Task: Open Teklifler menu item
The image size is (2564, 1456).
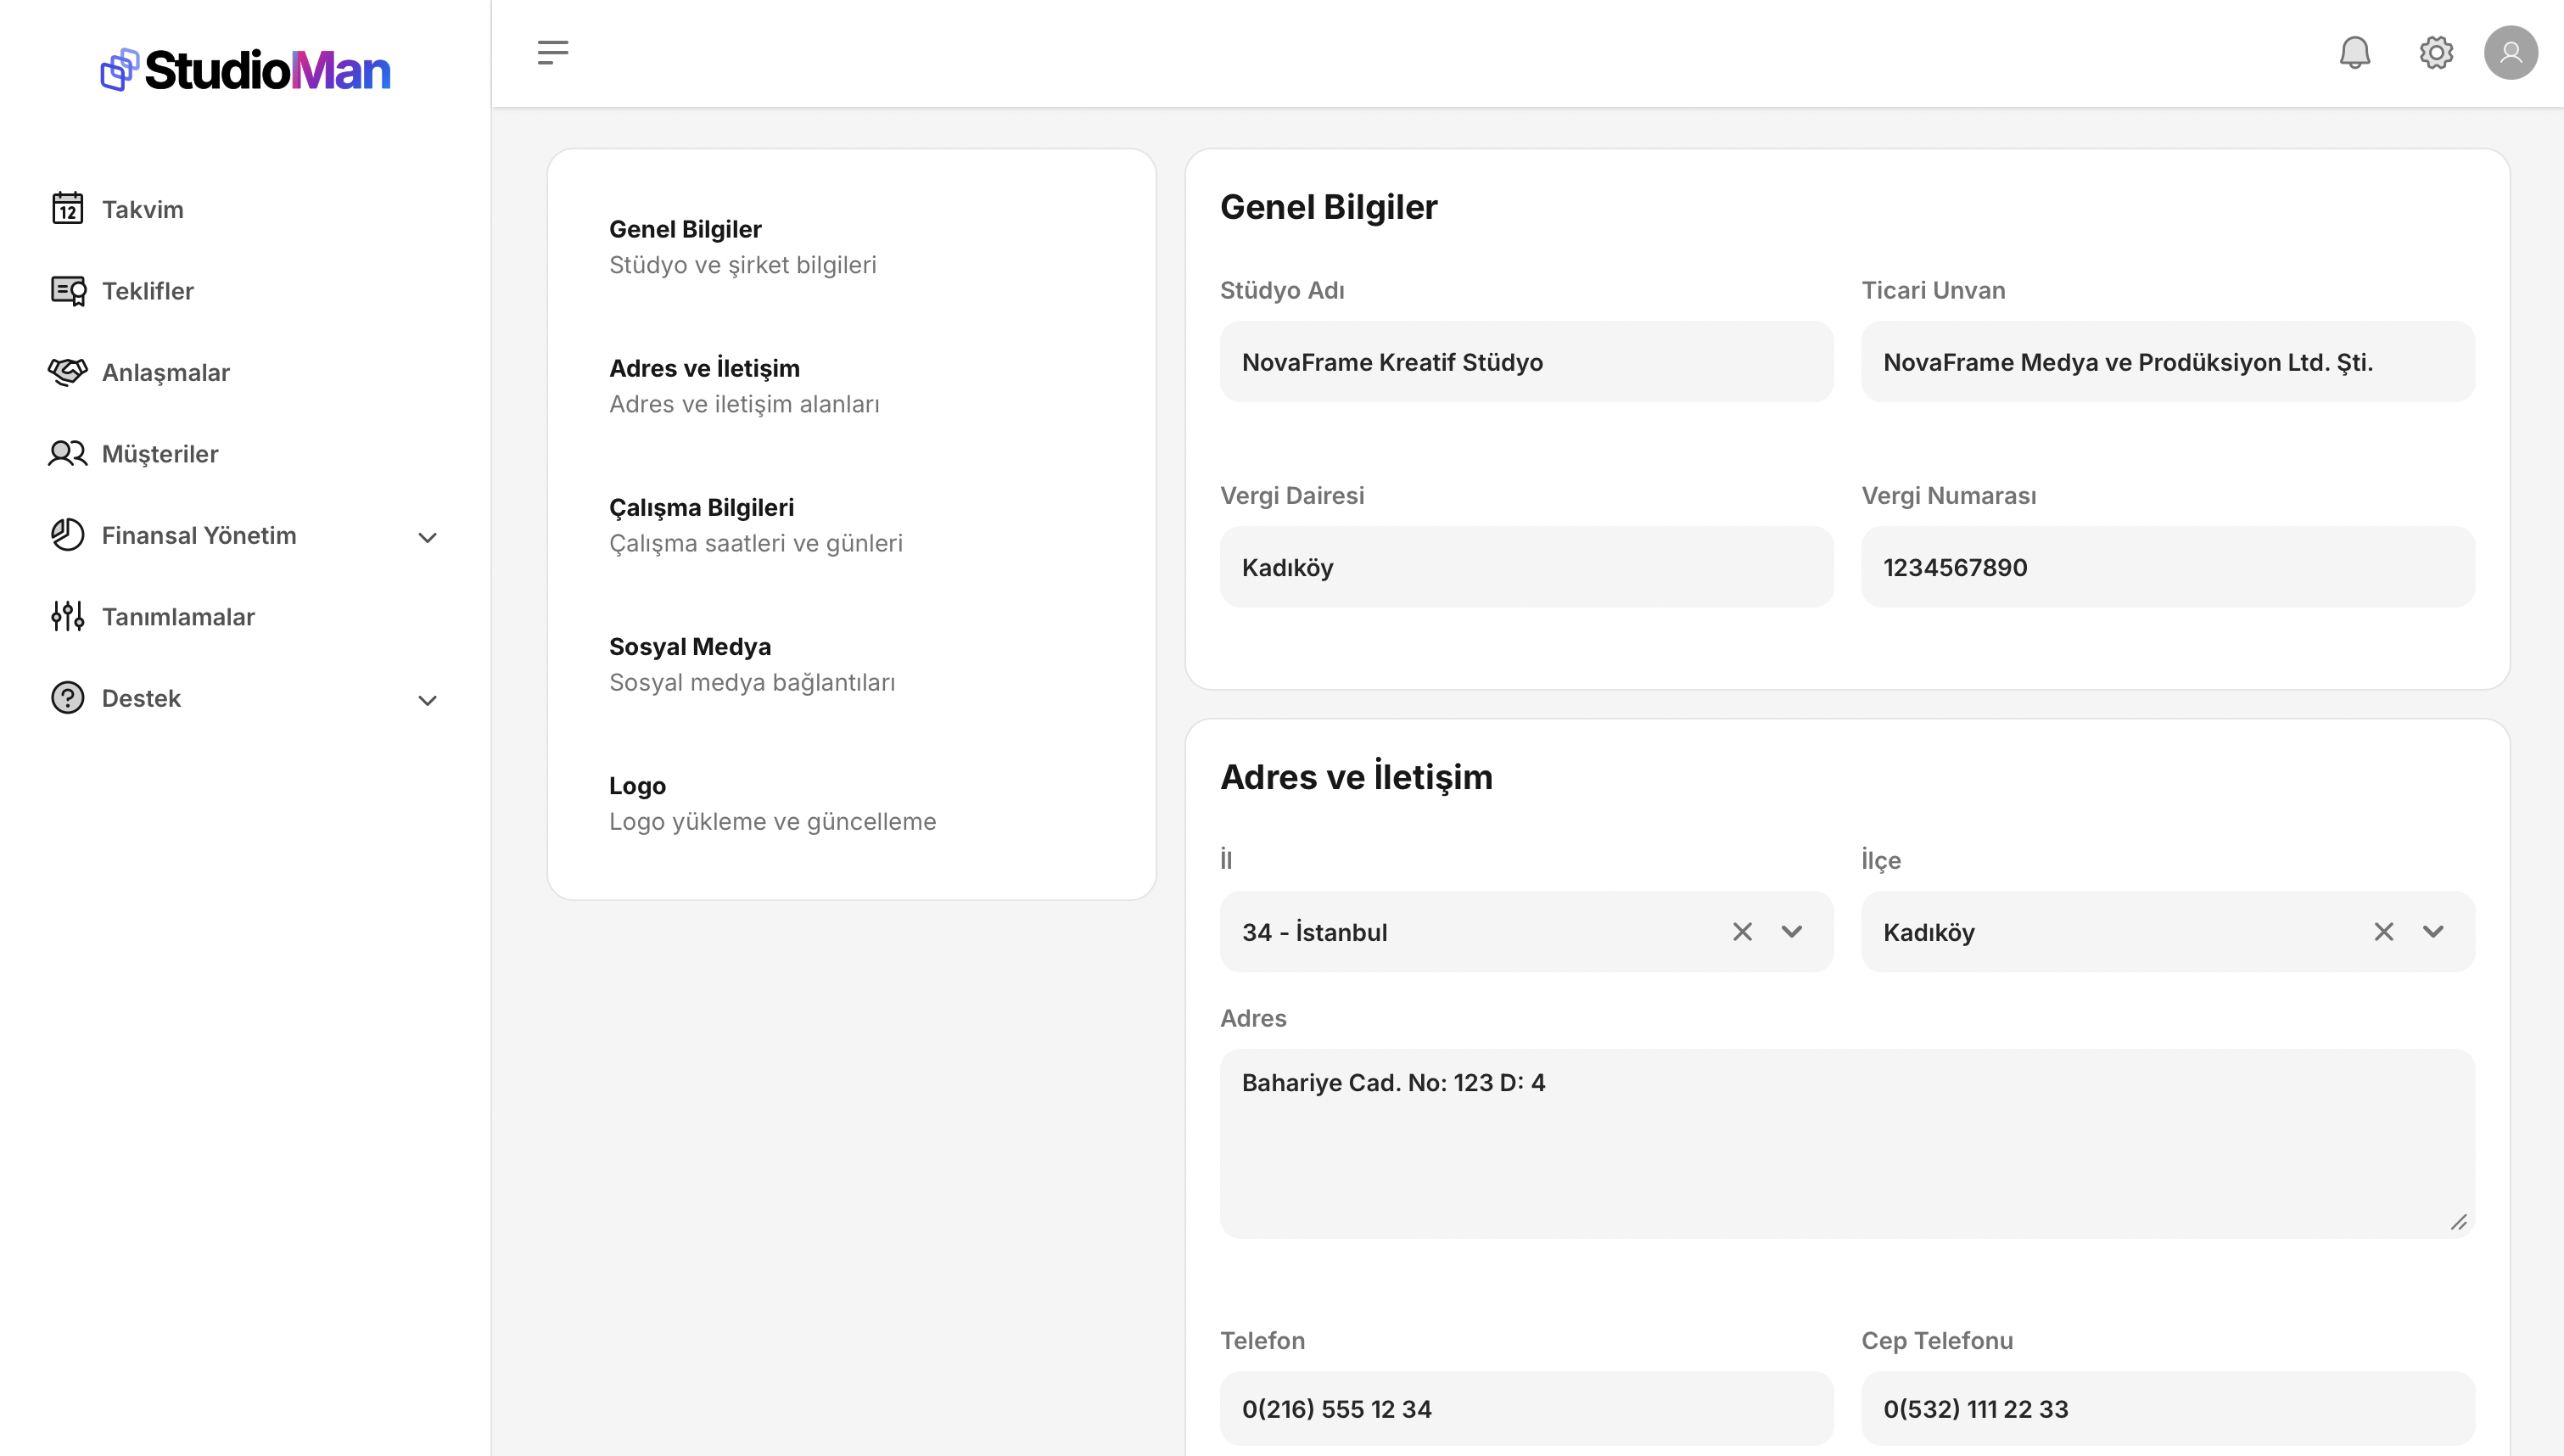Action: [245, 290]
